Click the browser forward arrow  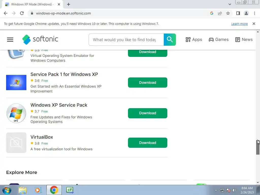14,13
